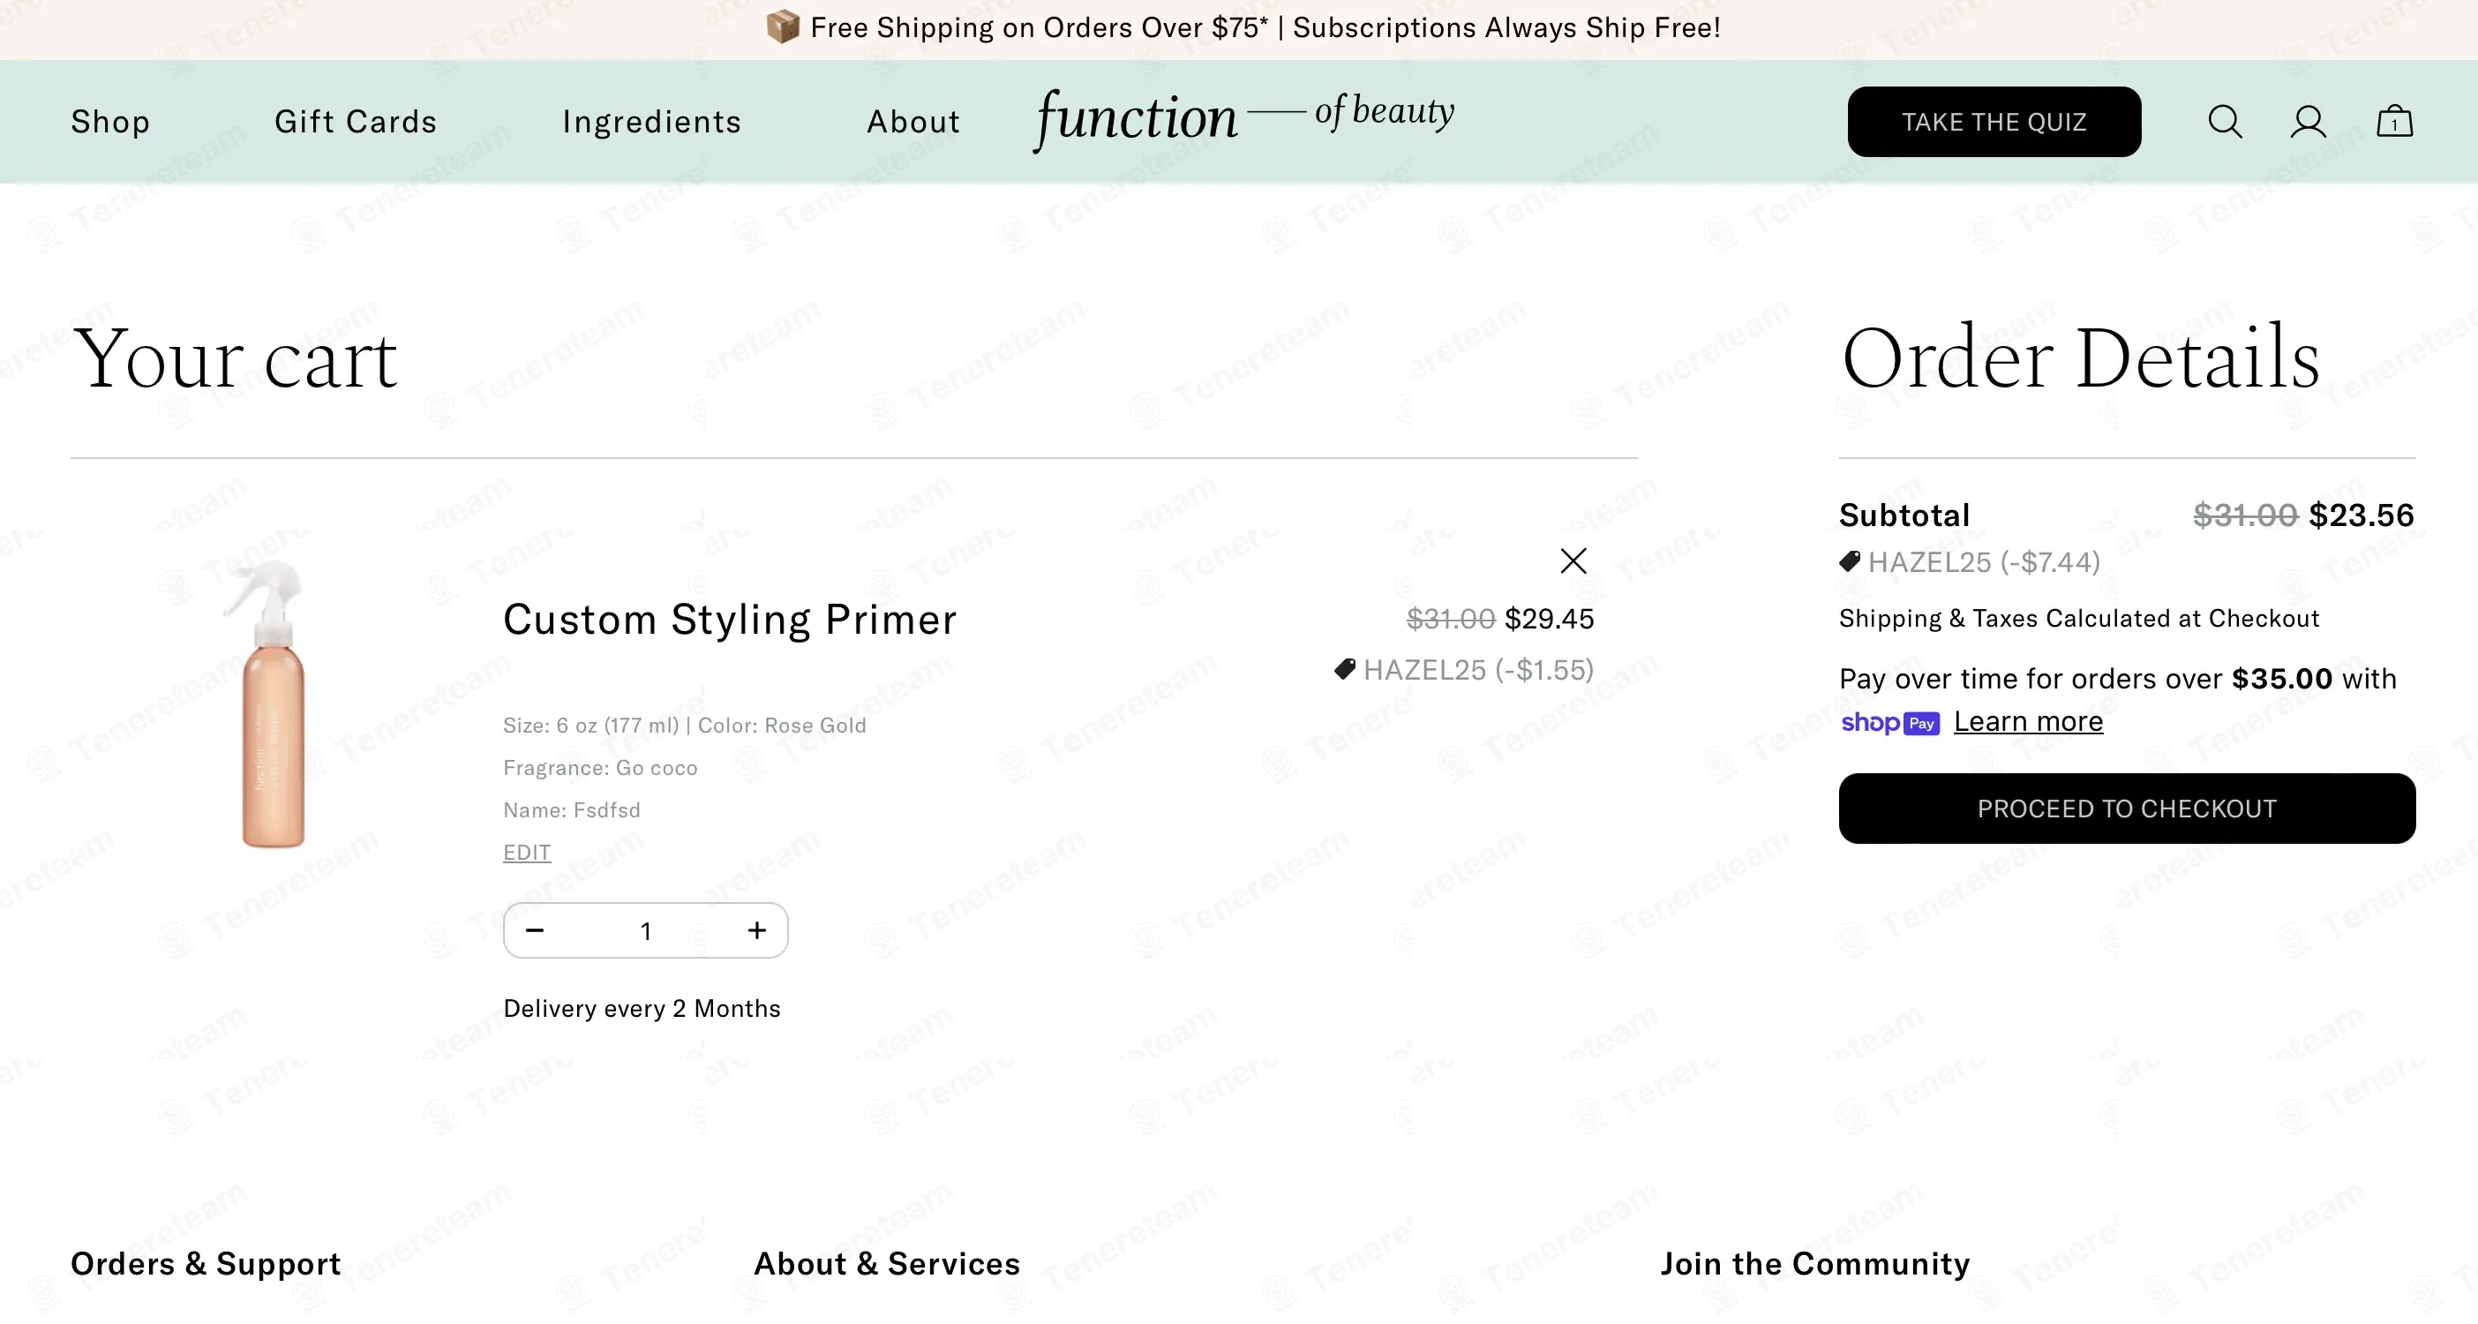This screenshot has height=1324, width=2478.
Task: Open the account profile icon
Action: point(2308,122)
